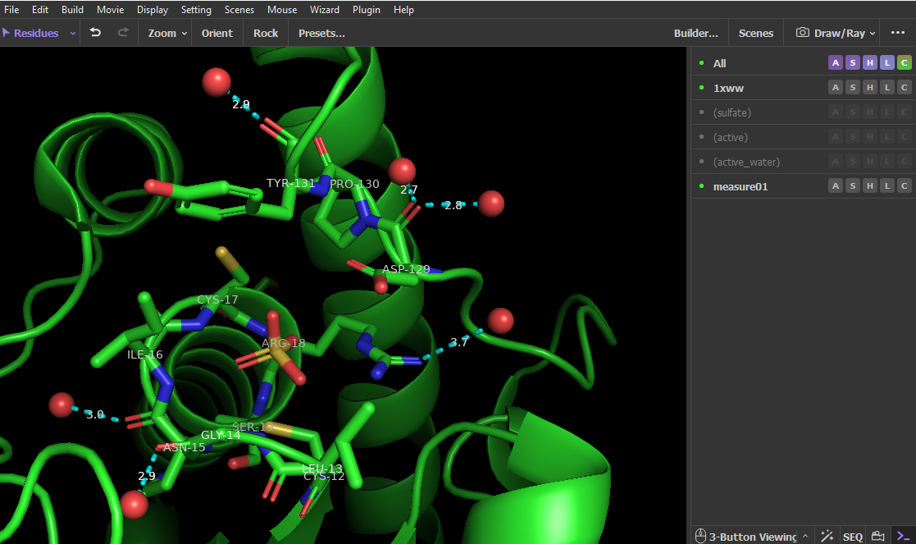The width and height of the screenshot is (916, 544).
Task: Open the Wizard menu
Action: 325,10
